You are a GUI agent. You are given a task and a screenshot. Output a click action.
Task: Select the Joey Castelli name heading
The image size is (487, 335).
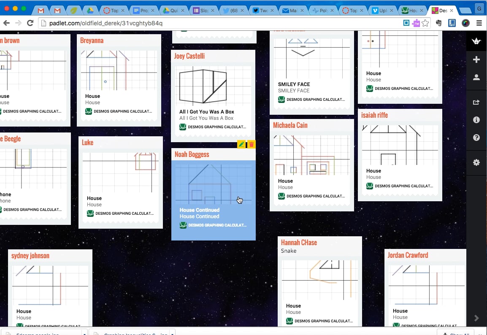[x=189, y=56]
